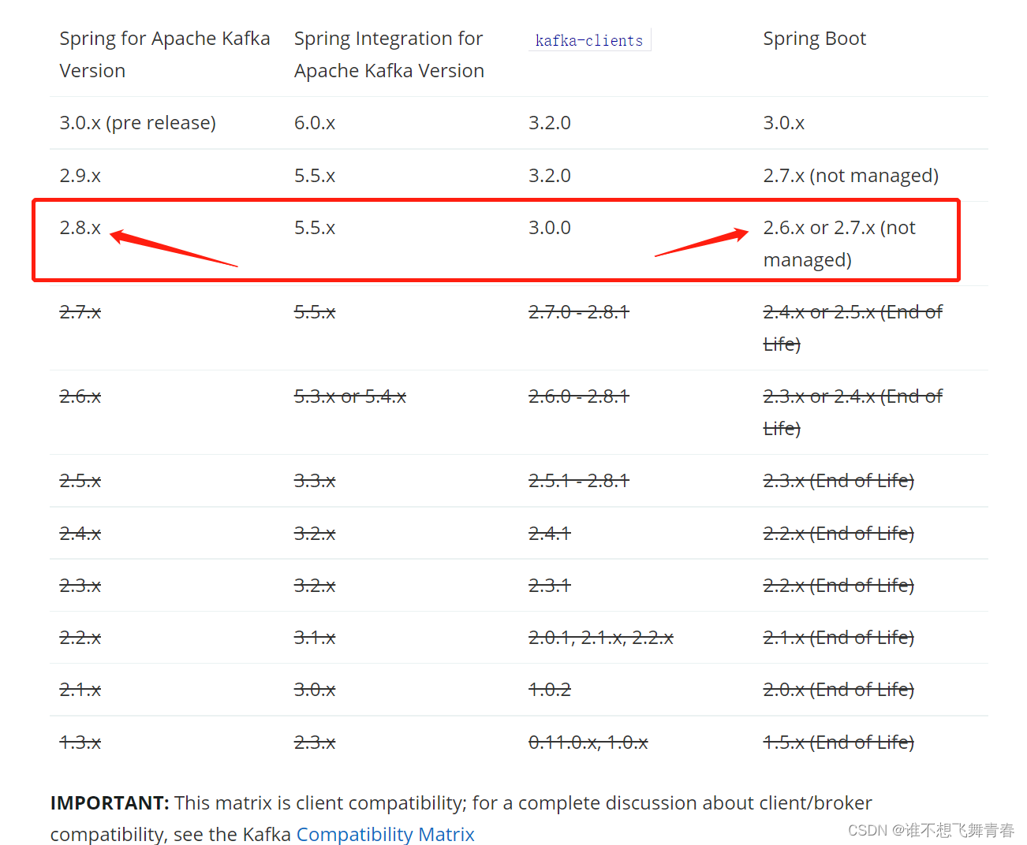Screen dimensions: 1027x845
Task: Click the '2.0.x (End of Life)' cell
Action: pyautogui.click(x=838, y=690)
